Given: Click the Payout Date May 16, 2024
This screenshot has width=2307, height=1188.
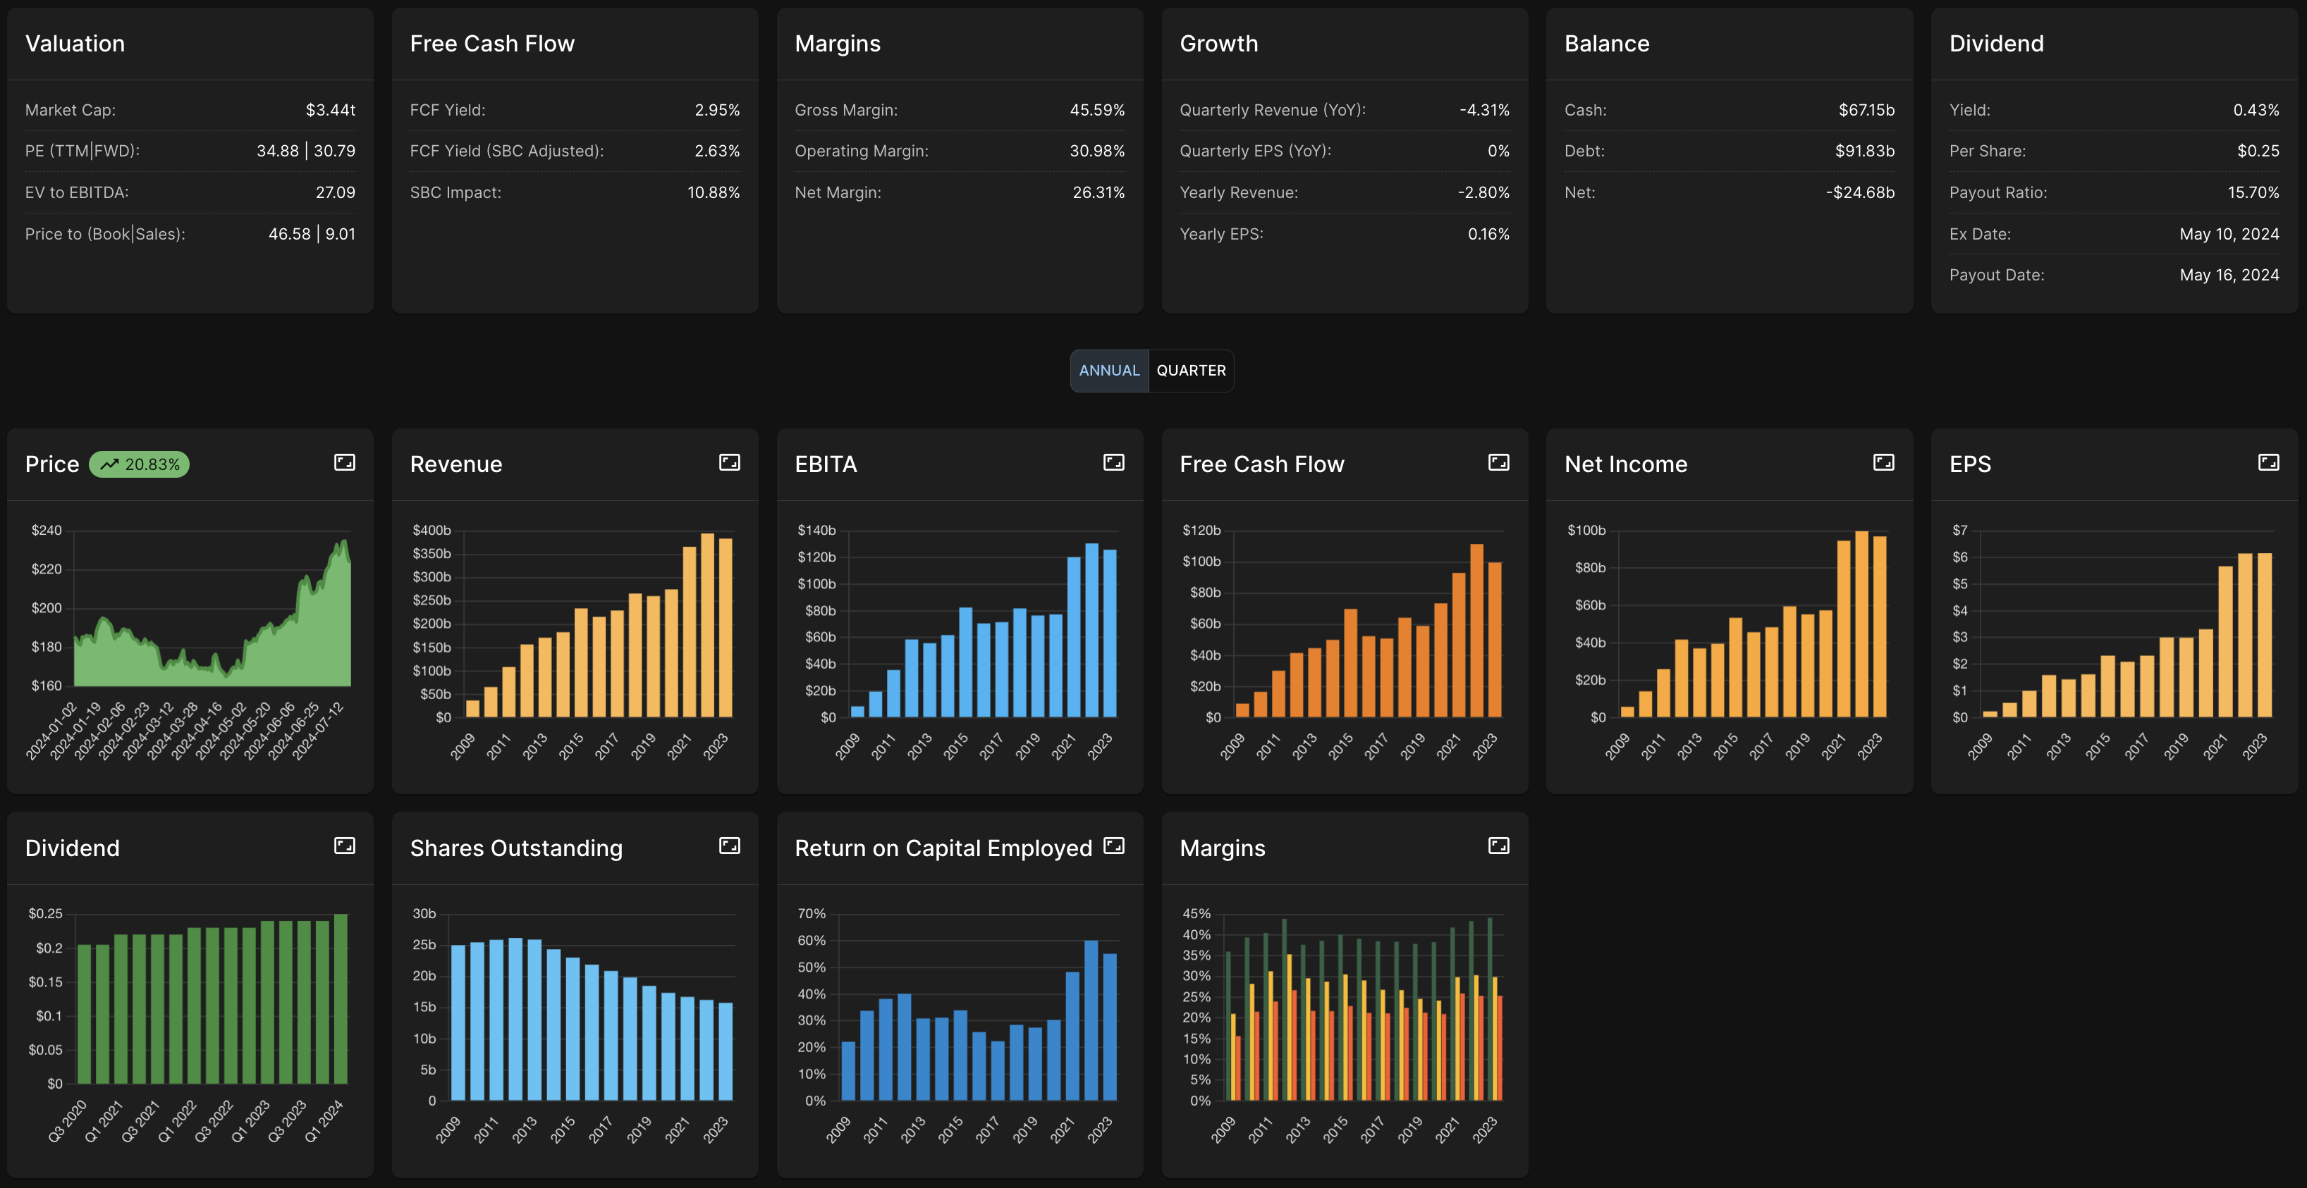Looking at the screenshot, I should (x=2229, y=276).
